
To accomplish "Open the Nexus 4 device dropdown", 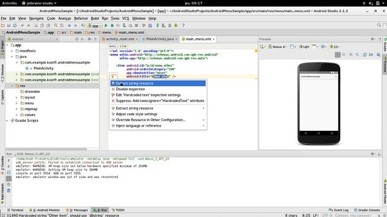I will coord(278,46).
